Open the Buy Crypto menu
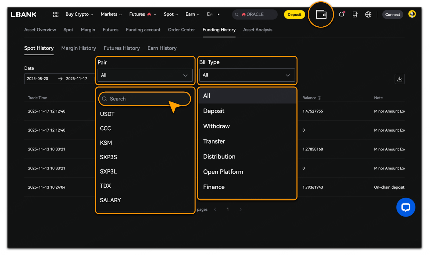 (79, 15)
